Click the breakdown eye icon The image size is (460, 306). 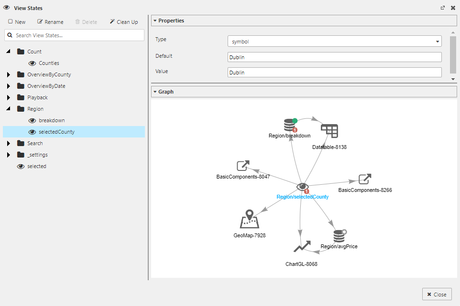click(32, 120)
